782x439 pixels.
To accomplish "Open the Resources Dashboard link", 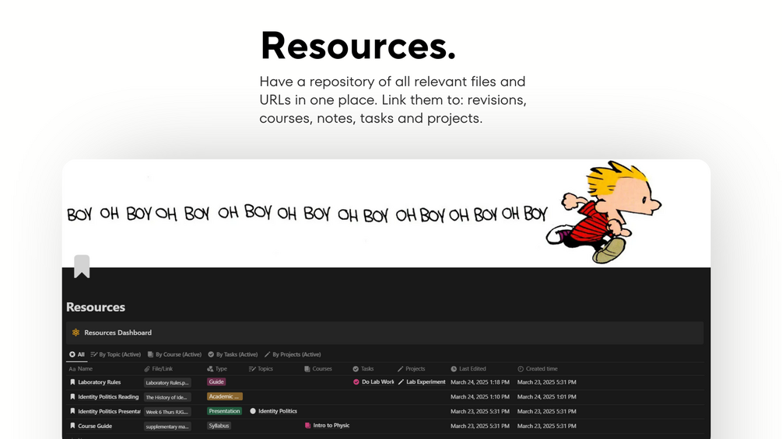I will pyautogui.click(x=117, y=333).
